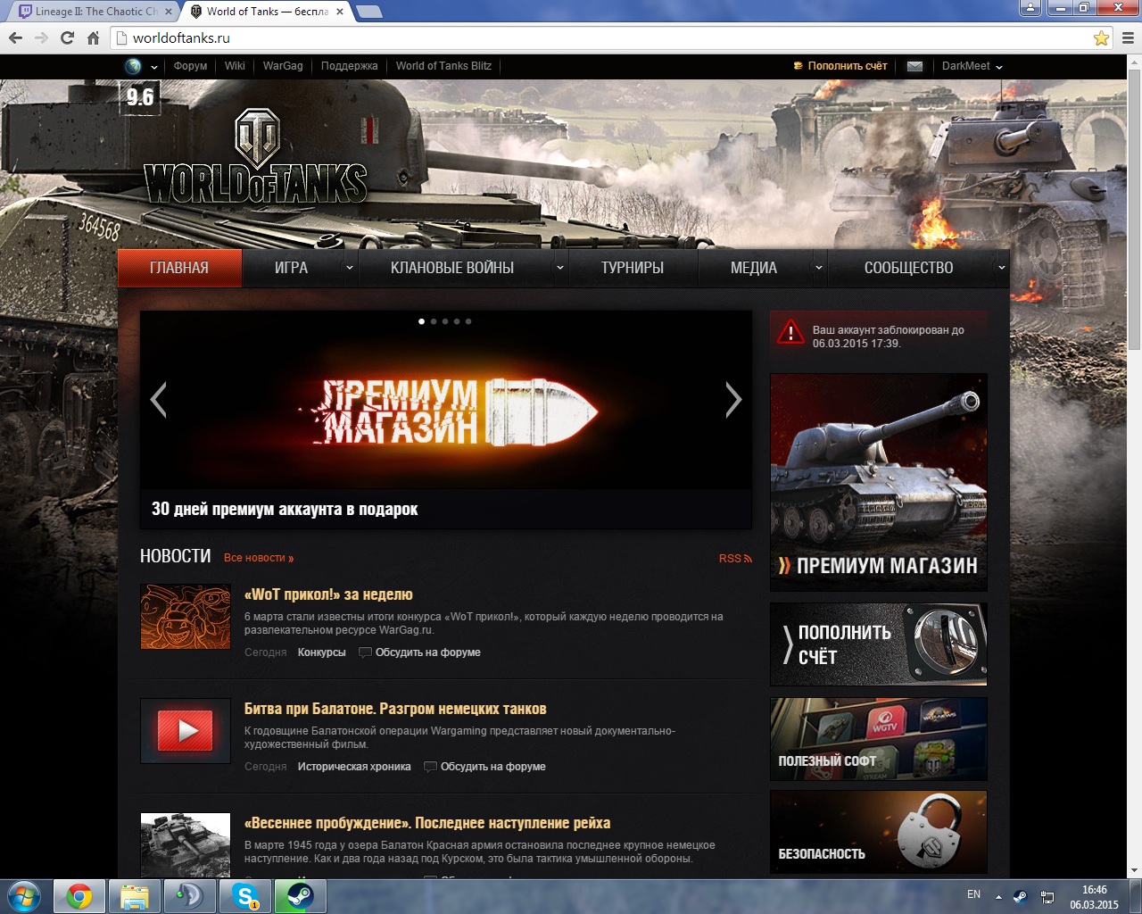Click the Битва при Балатоне video thumbnail

pos(186,731)
